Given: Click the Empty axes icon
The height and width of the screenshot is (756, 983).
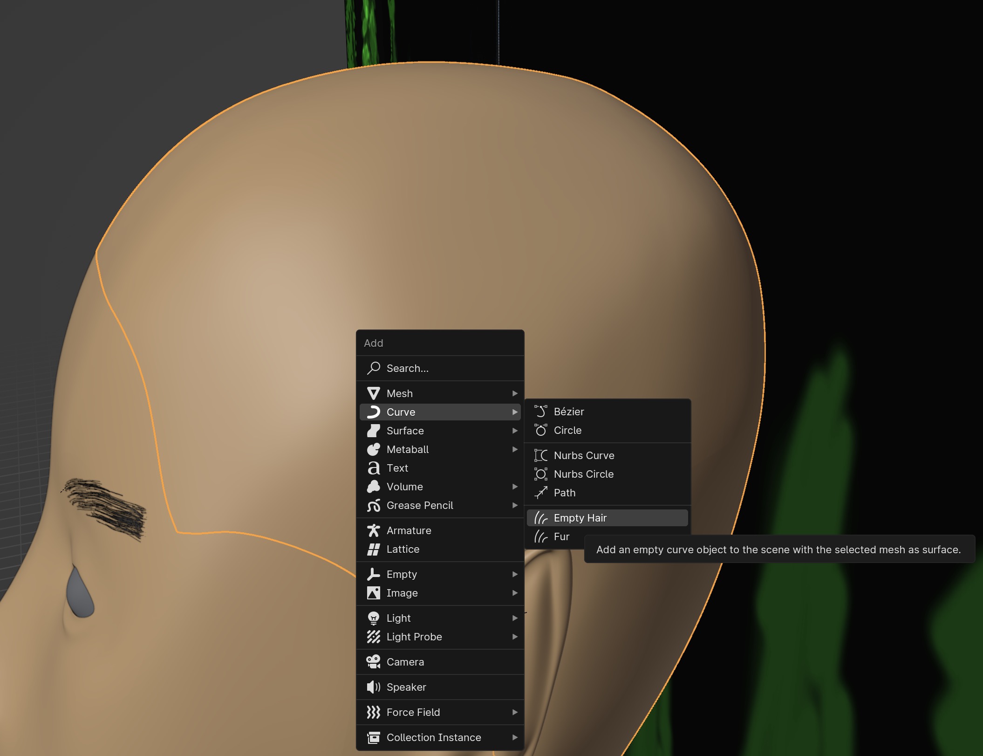Looking at the screenshot, I should [373, 574].
